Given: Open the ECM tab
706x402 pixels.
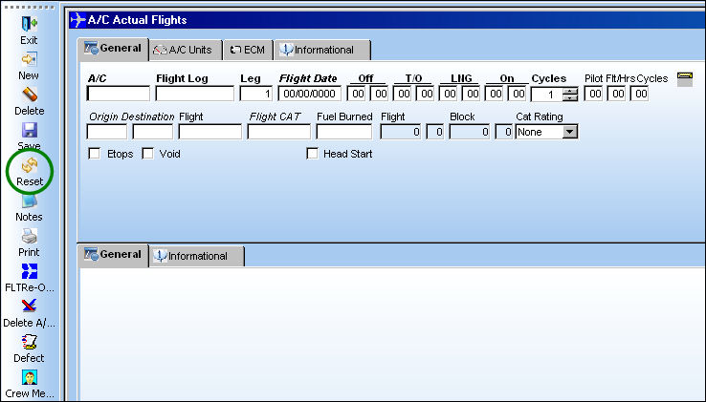Looking at the screenshot, I should 248,50.
